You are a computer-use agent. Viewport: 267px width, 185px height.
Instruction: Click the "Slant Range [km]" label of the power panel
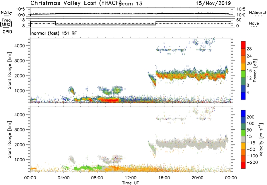9,70
